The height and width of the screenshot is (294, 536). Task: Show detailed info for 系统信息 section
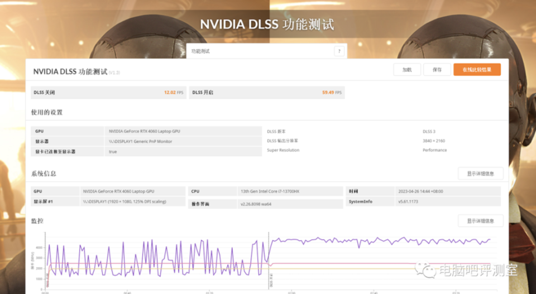click(480, 173)
